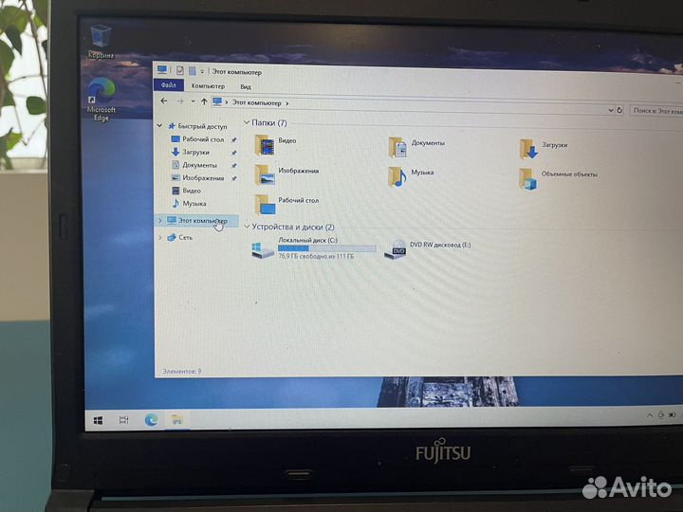The height and width of the screenshot is (512, 683).
Task: Open Task View on the taskbar
Action: click(x=123, y=420)
